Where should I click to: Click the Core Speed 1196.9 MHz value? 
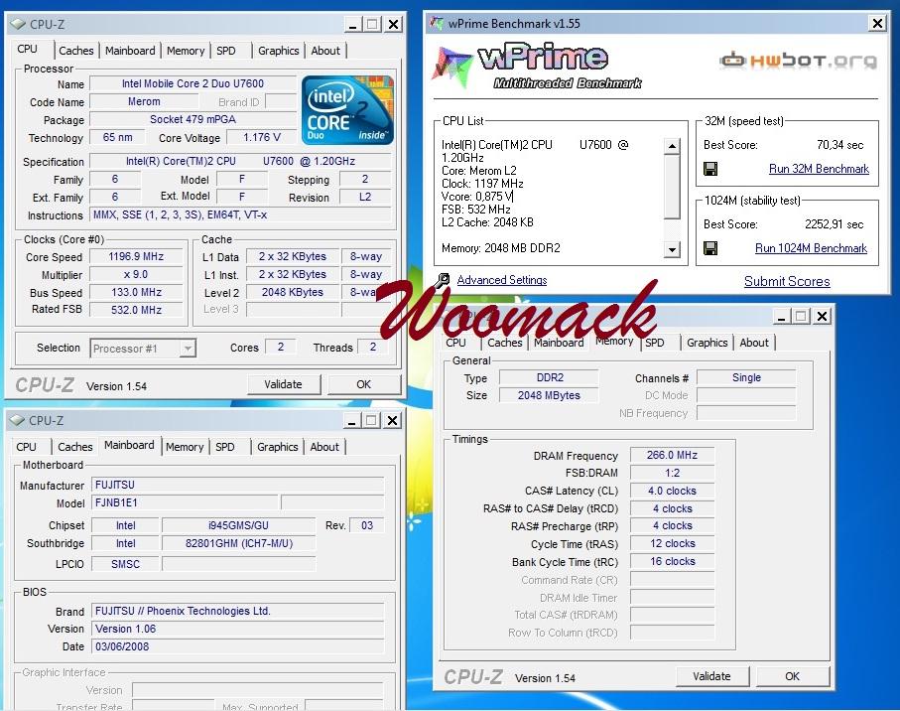click(136, 256)
